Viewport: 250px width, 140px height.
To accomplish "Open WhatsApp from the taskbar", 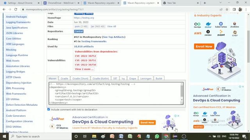I will [157, 136].
